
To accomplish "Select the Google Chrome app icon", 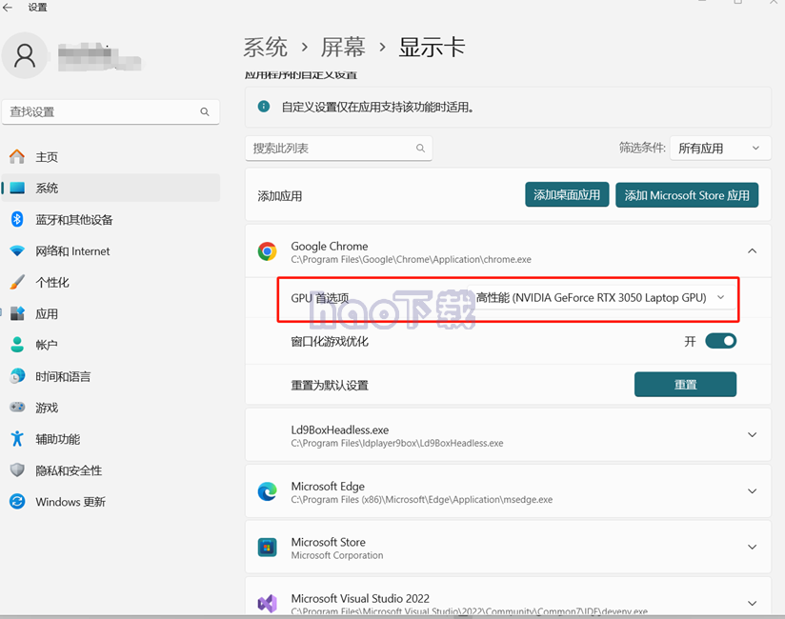I will coord(266,250).
